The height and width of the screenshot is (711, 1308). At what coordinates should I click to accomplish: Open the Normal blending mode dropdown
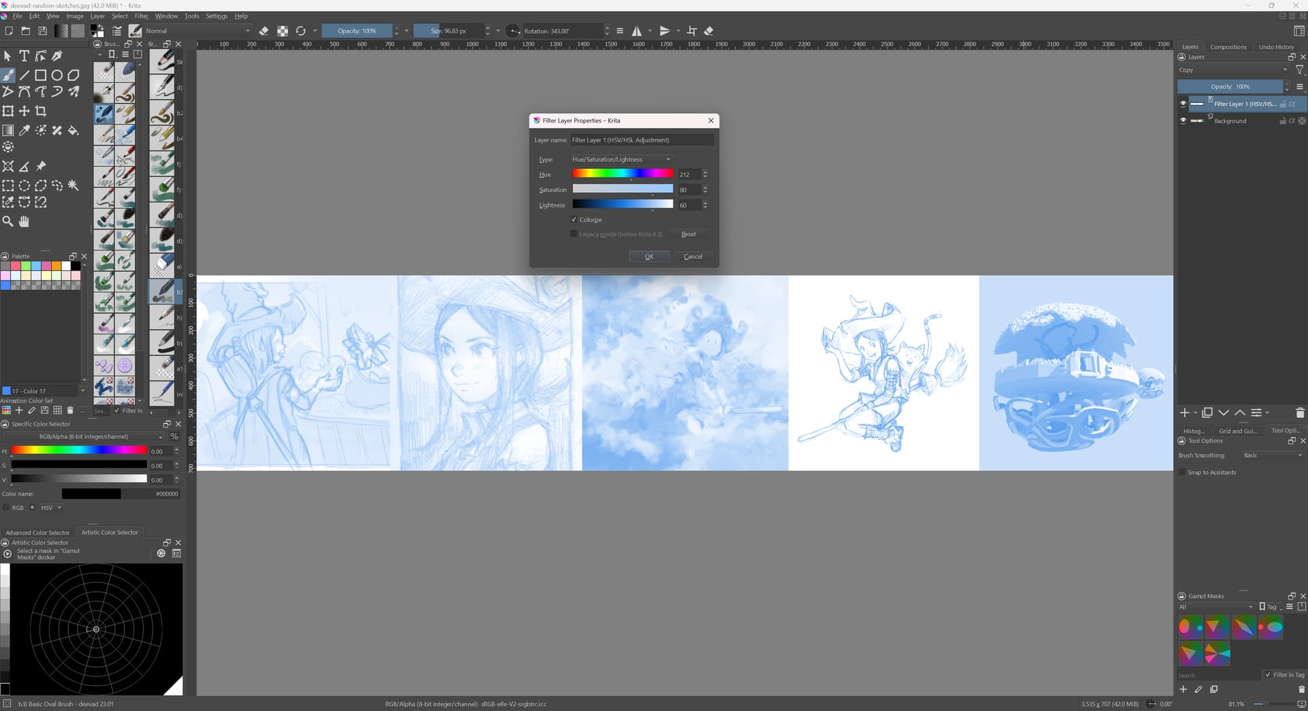pyautogui.click(x=198, y=31)
